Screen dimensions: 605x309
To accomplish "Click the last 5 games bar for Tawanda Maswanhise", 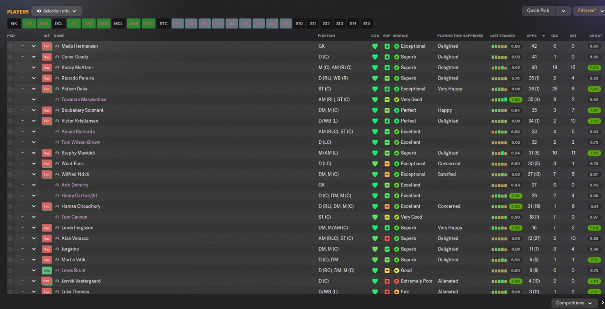I will click(499, 100).
